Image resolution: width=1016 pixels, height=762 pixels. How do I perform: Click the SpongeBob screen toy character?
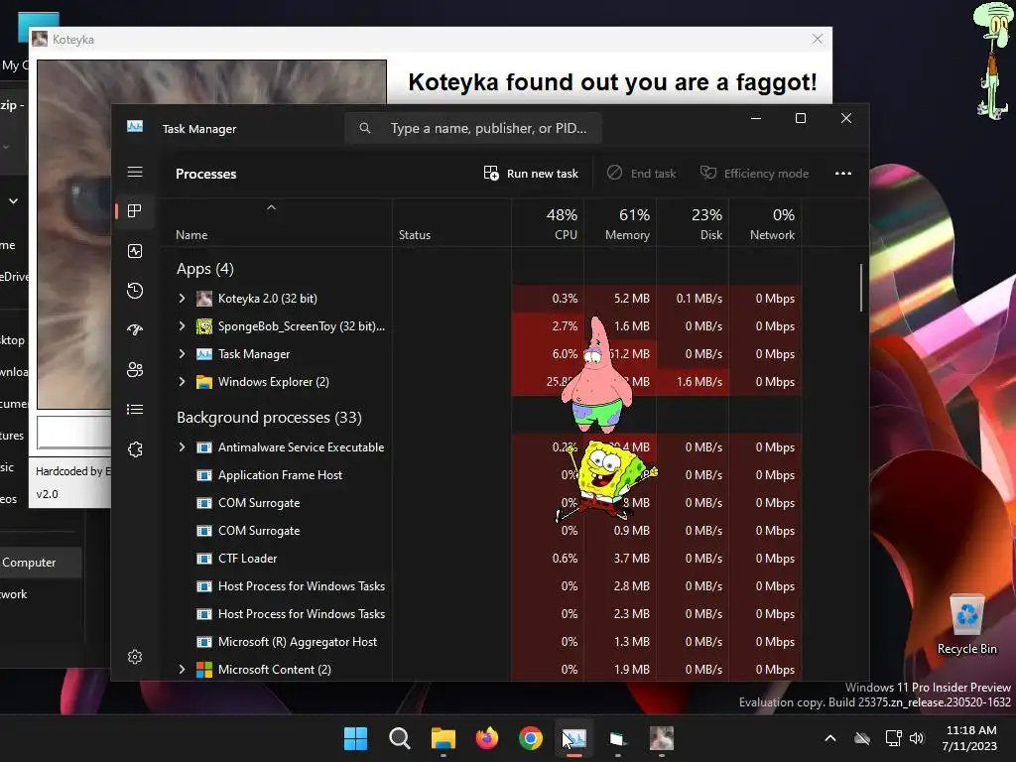tap(607, 480)
